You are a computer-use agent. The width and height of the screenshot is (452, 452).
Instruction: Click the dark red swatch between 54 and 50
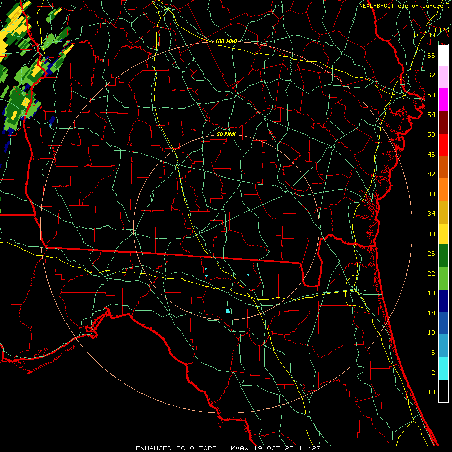(443, 122)
